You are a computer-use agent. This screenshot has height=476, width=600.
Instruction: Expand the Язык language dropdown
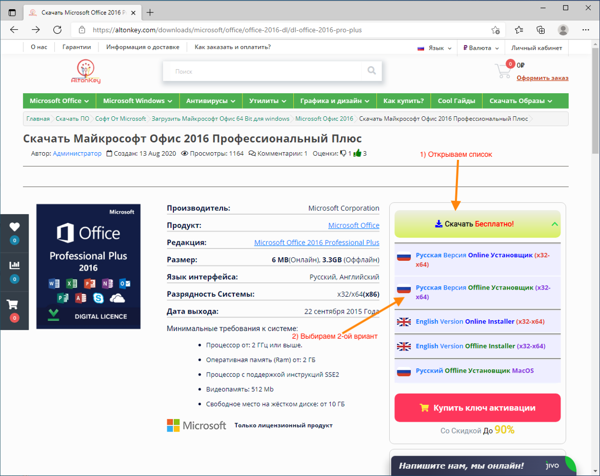(x=434, y=48)
